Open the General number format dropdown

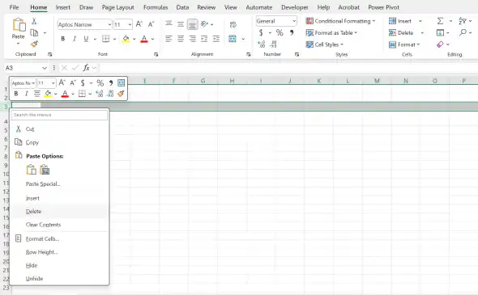[294, 21]
